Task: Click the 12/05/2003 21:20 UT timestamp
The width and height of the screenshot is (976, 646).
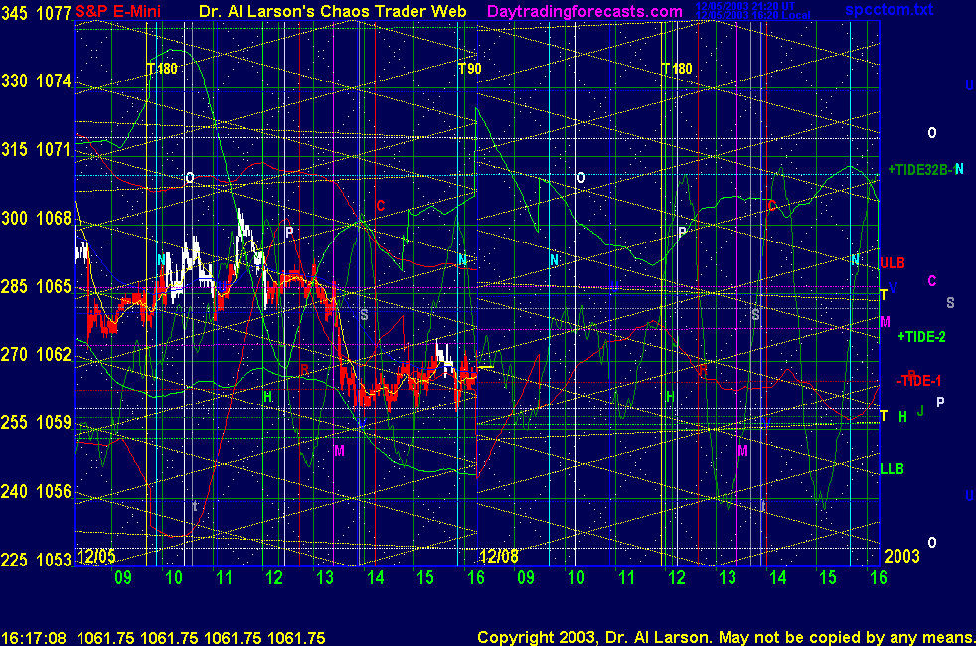Action: click(x=745, y=6)
